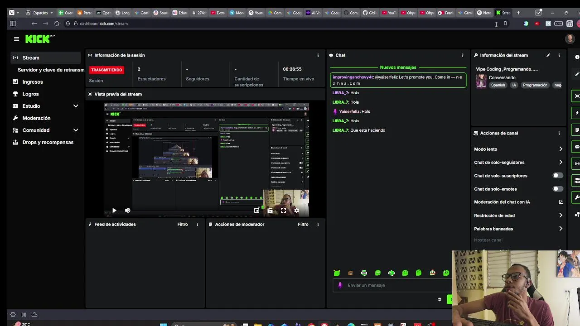Click Yaiserfeliz username in chat

coord(349,111)
